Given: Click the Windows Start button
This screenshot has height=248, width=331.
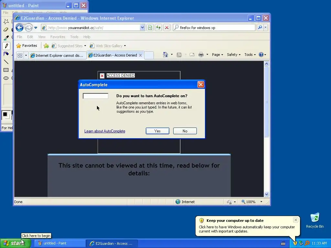Looking at the screenshot, I should pyautogui.click(x=16, y=243).
